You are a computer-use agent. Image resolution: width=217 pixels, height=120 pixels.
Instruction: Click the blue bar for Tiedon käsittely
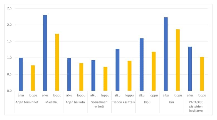click(117, 70)
